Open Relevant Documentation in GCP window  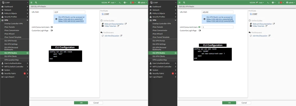(x=114, y=24)
